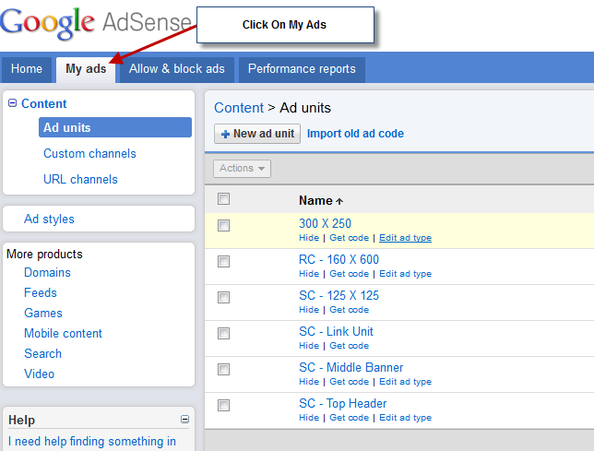Edit ad type for SC - Middle Banner
This screenshot has width=594, height=451.
(405, 382)
